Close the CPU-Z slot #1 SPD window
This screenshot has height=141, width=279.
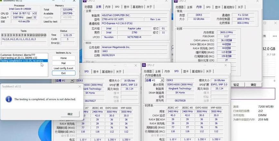[135, 65]
